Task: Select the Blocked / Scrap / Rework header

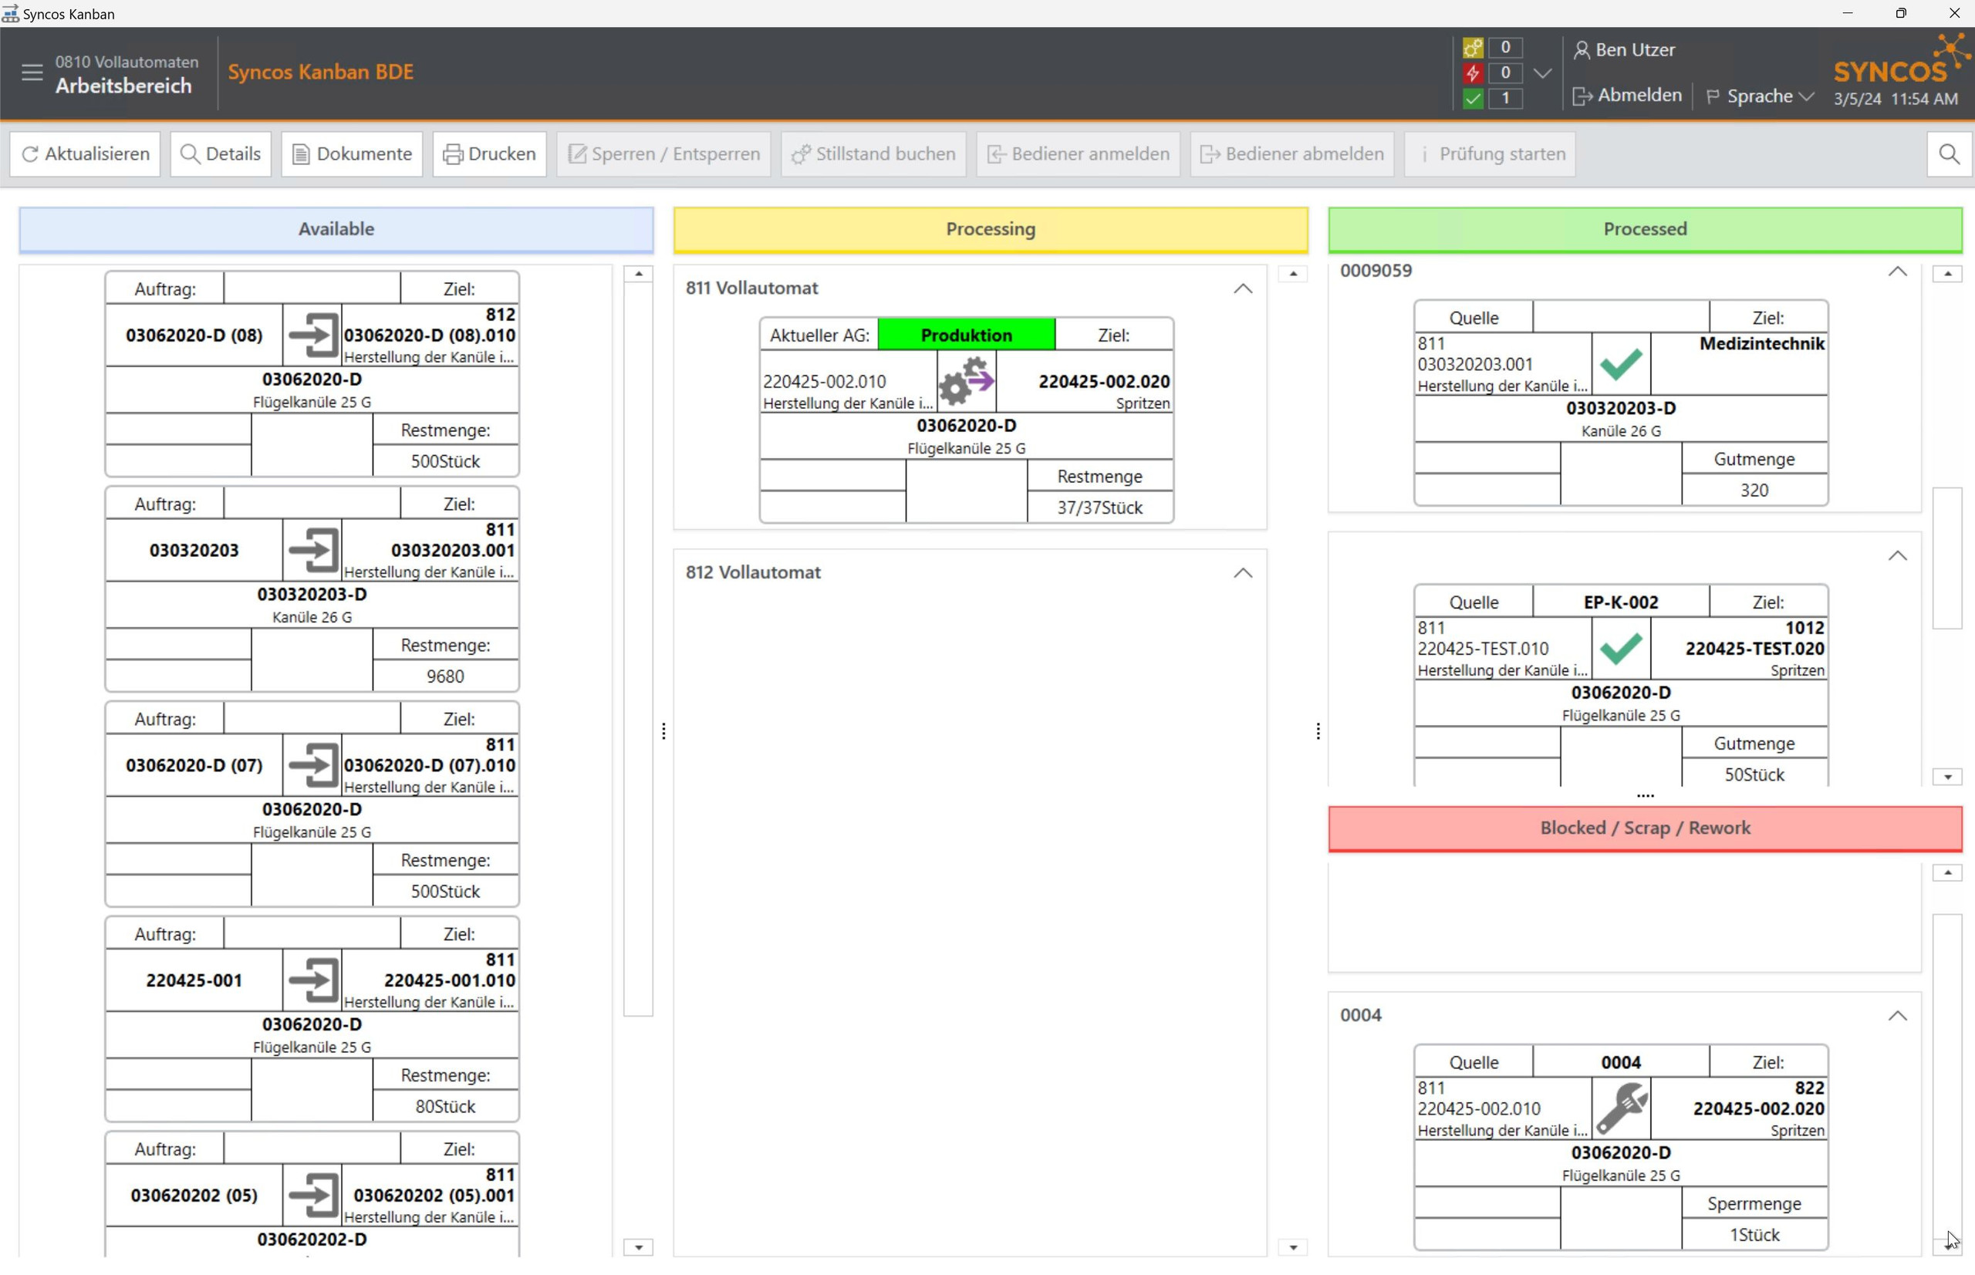Action: click(1644, 828)
